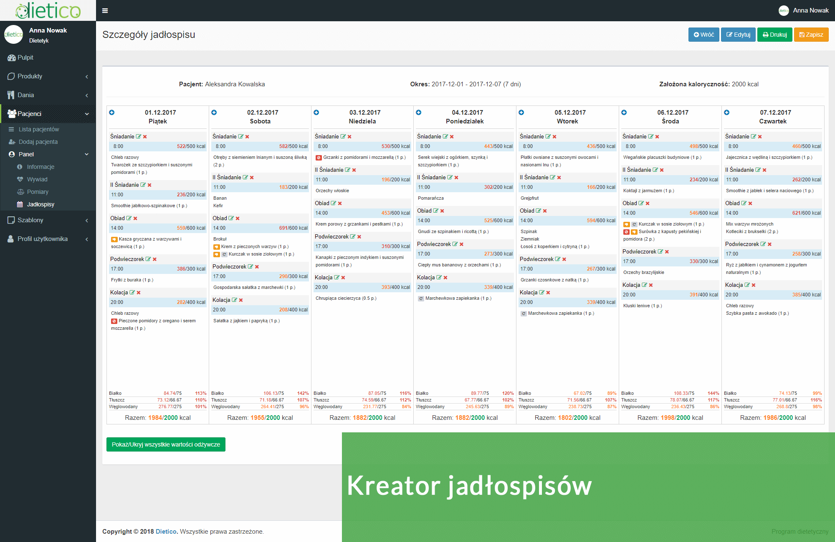The image size is (835, 542).
Task: Remove the II Śniadanie on Czwartek
Action: (x=764, y=170)
